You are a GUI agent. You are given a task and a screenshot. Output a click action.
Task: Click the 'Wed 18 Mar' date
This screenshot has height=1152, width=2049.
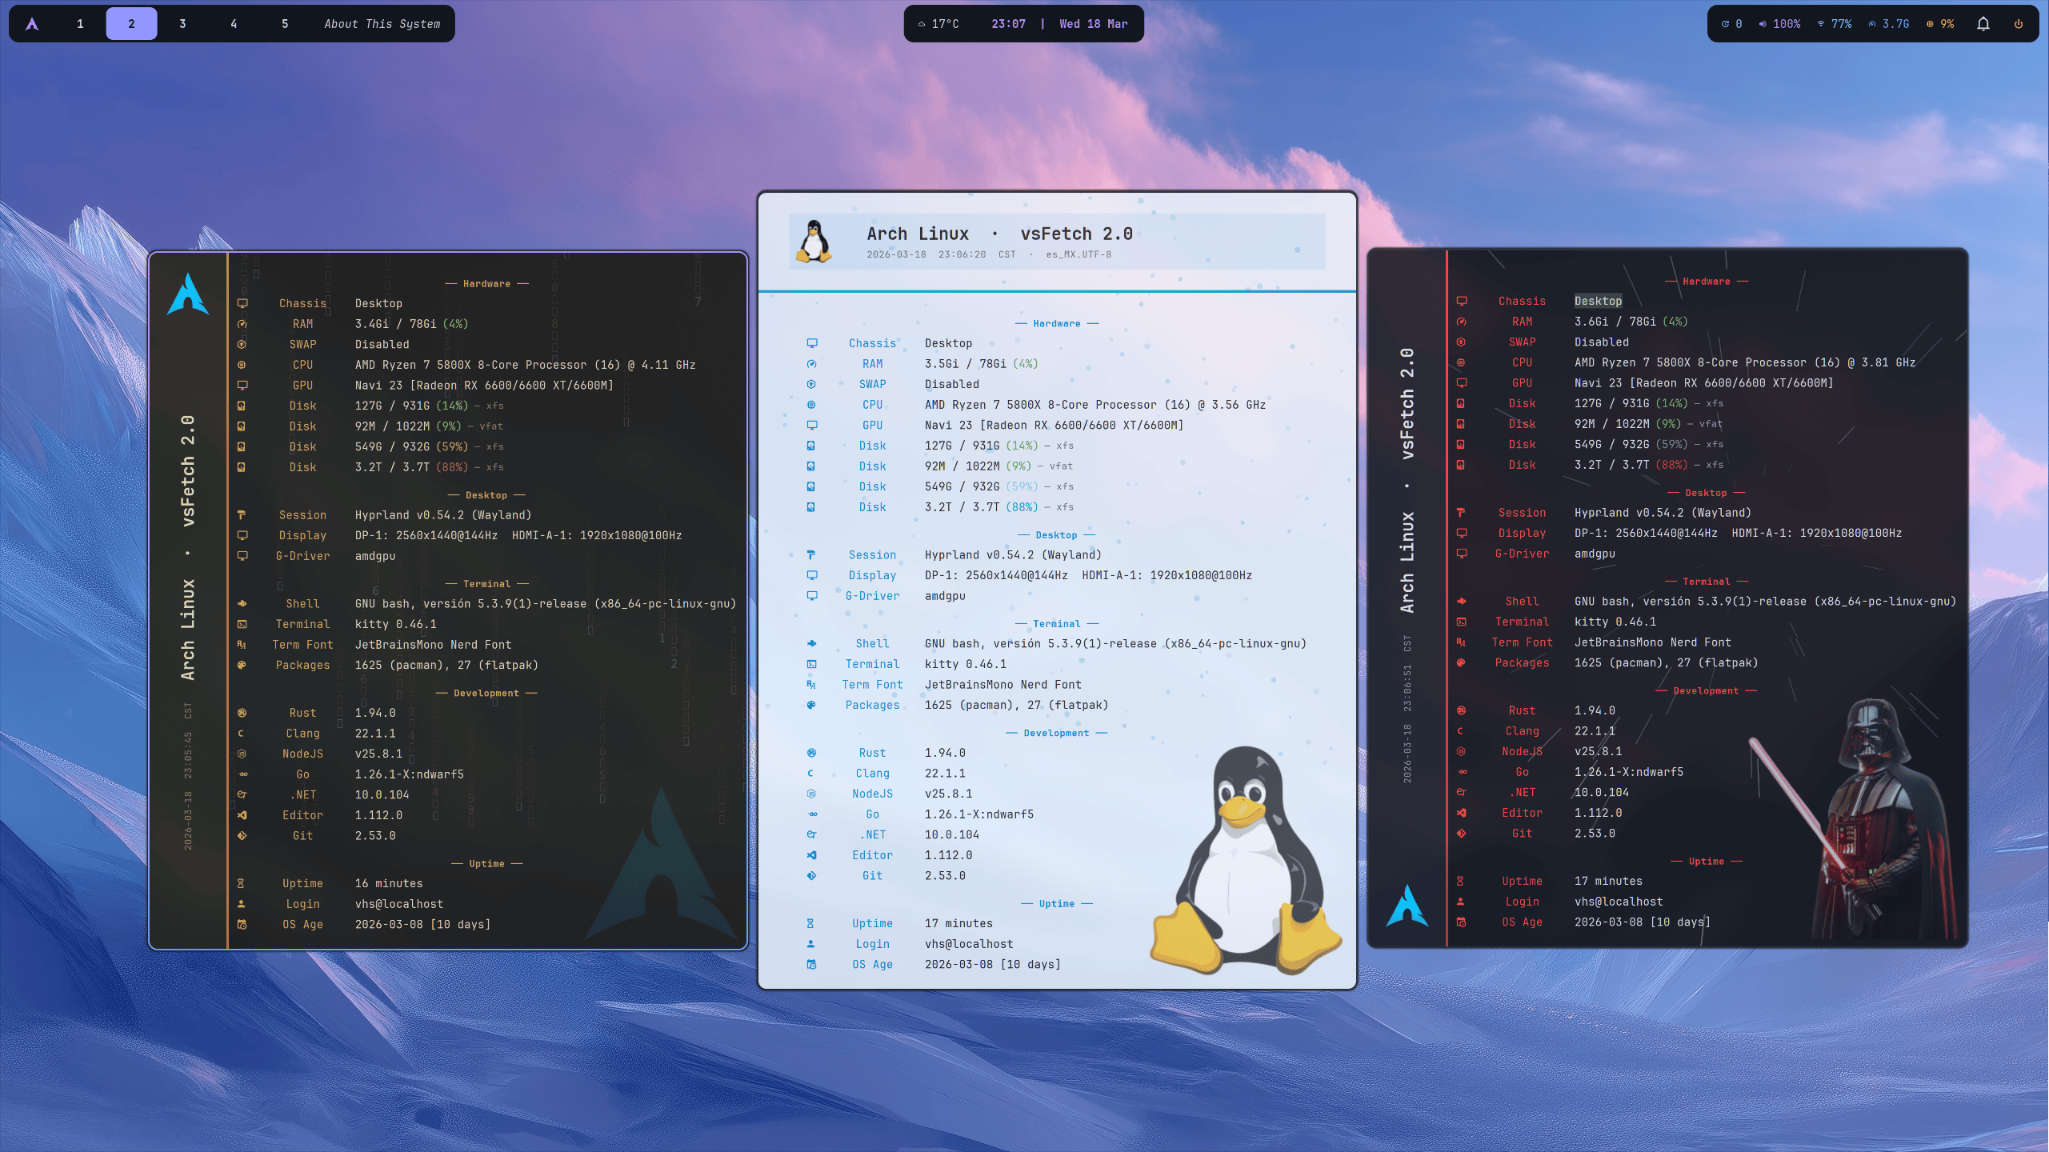coord(1093,24)
